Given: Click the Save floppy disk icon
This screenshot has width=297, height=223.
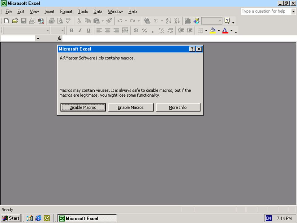Looking at the screenshot, I should (24, 21).
